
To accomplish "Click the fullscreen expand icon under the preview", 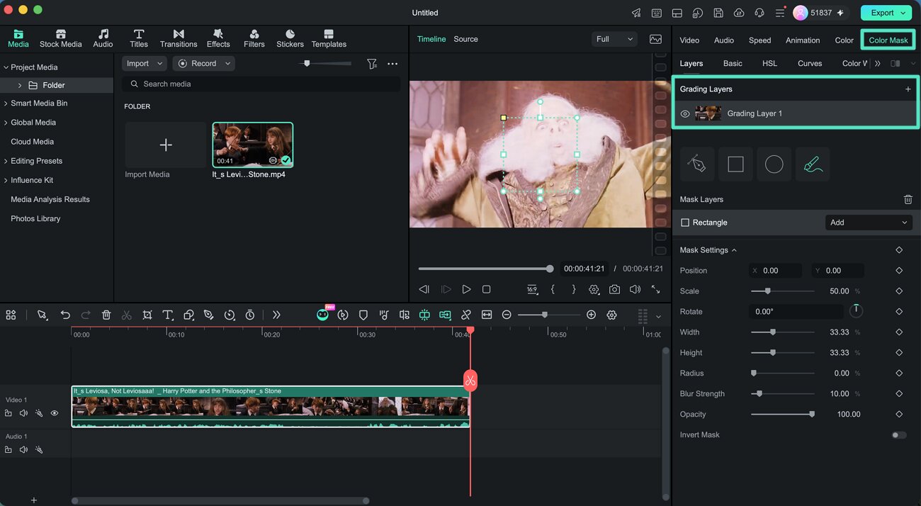I will tap(655, 289).
